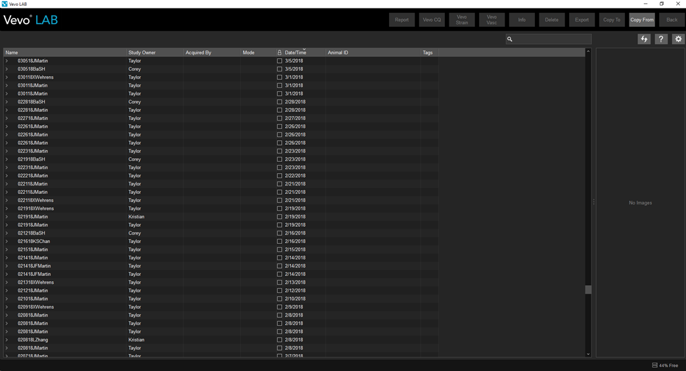Click the Copy From button
The image size is (686, 371).
(x=642, y=20)
